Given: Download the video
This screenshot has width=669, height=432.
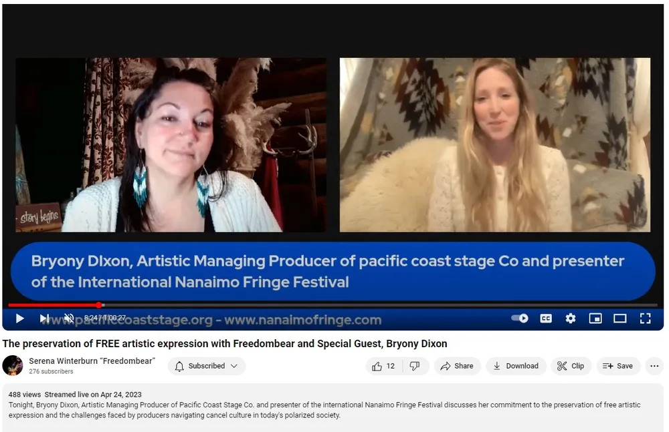Looking at the screenshot, I should click(x=516, y=366).
